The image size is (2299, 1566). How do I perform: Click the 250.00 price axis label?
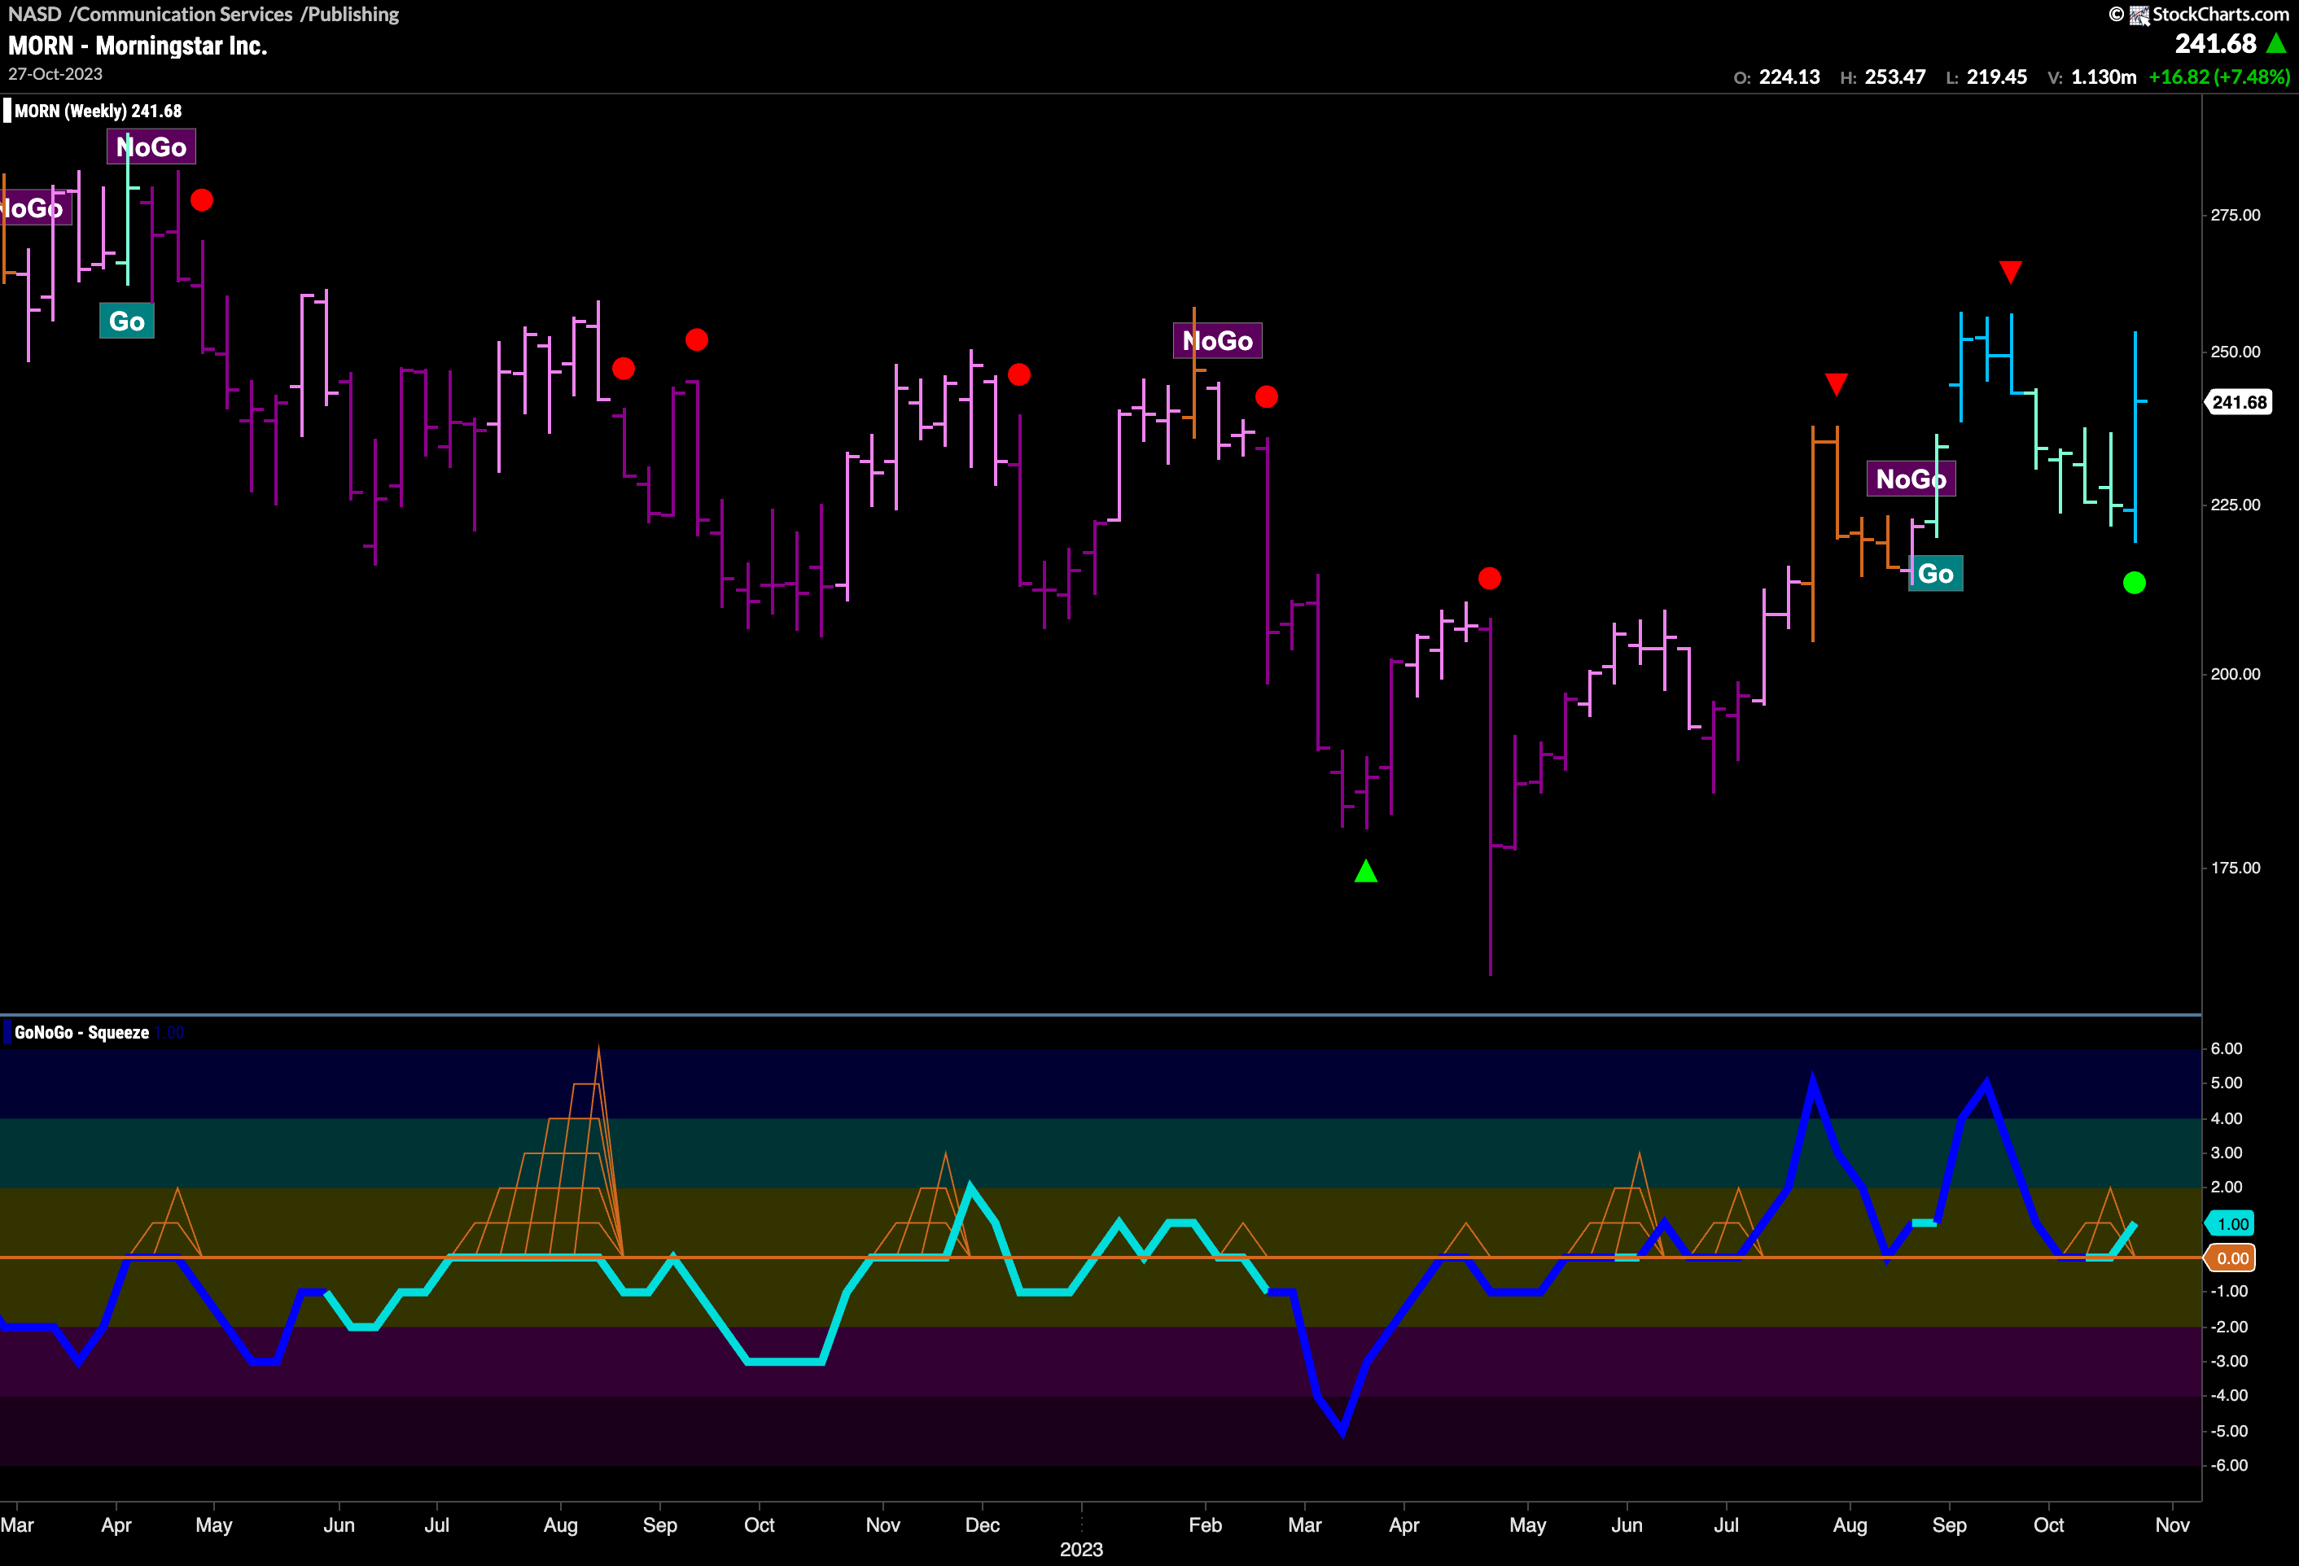tap(2236, 352)
